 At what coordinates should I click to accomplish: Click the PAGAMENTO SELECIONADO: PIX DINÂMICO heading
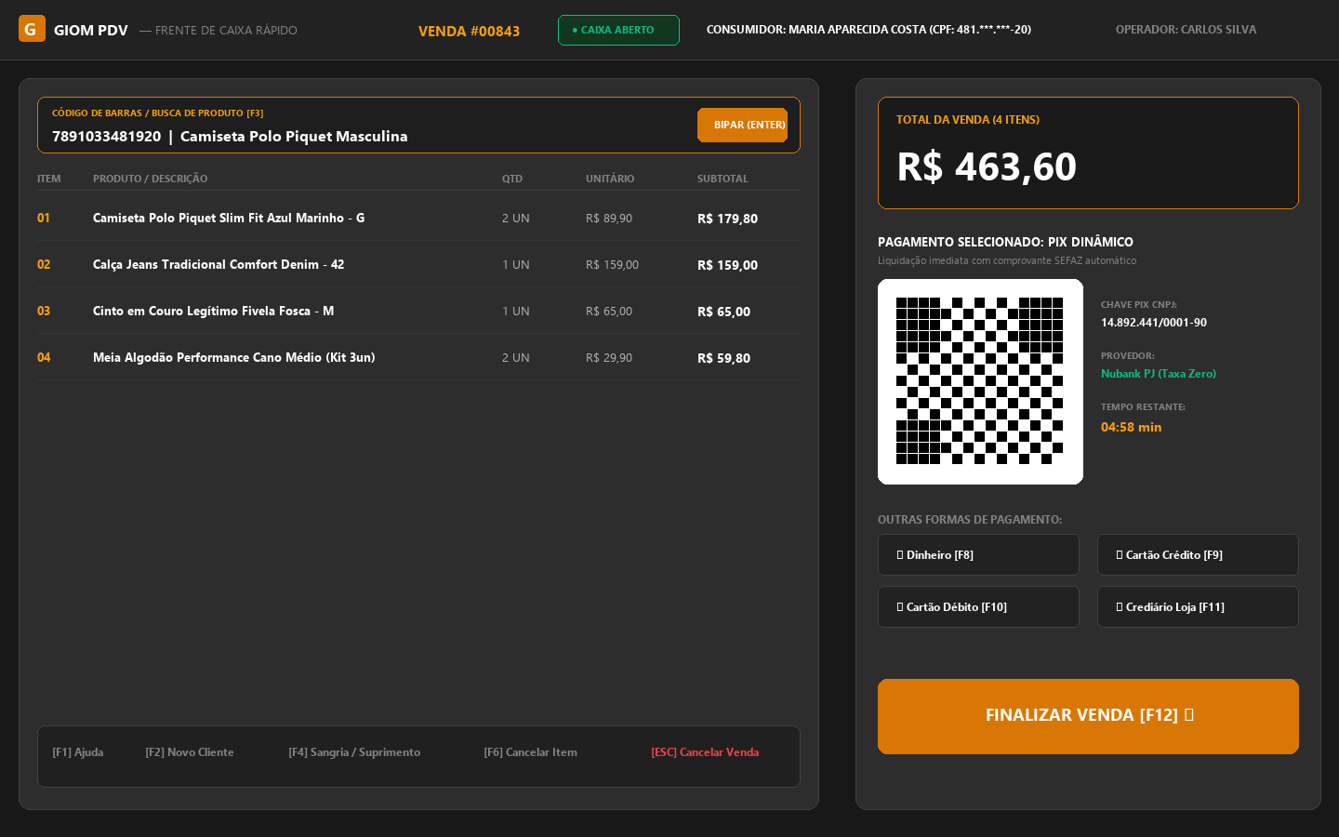pyautogui.click(x=1005, y=242)
